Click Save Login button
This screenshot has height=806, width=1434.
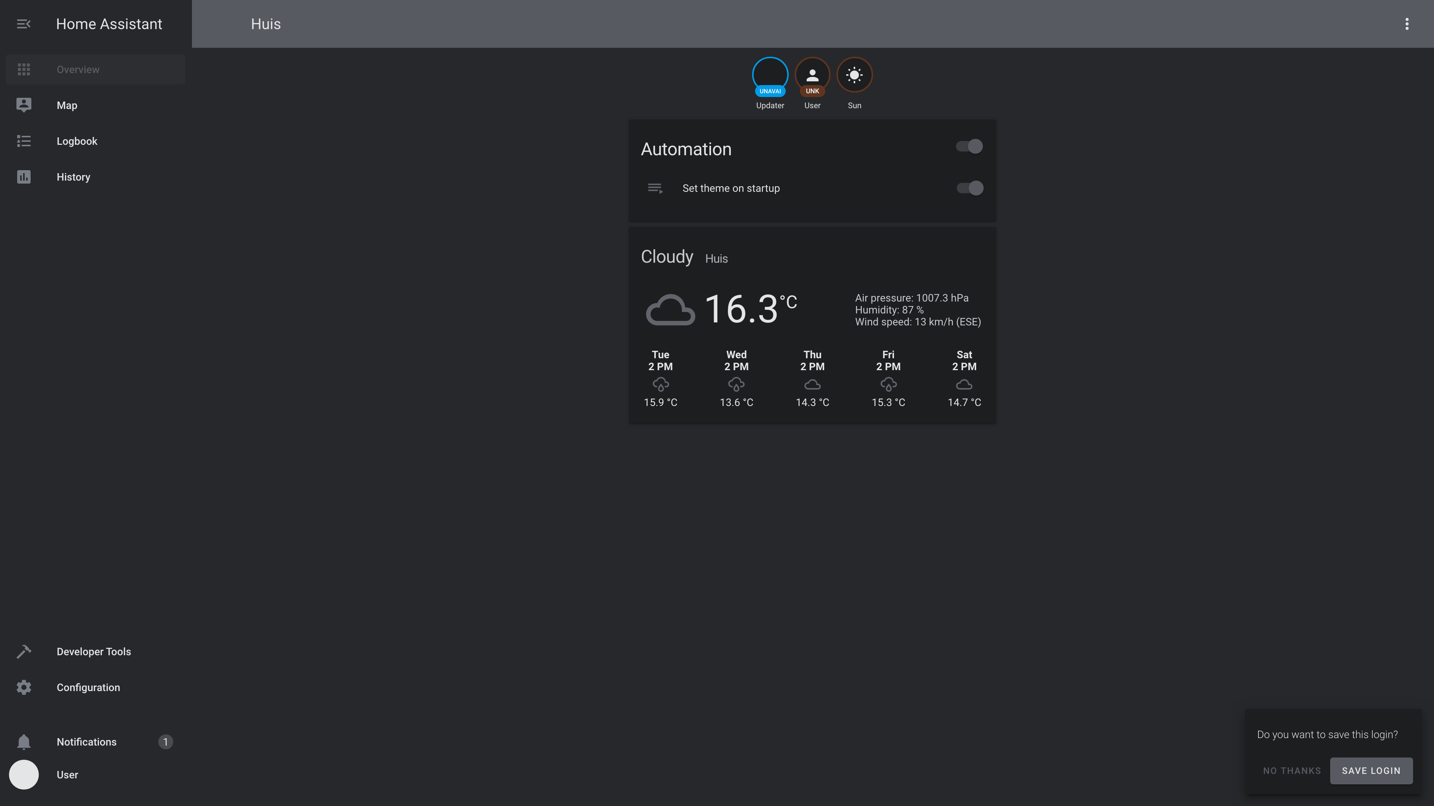click(1371, 771)
